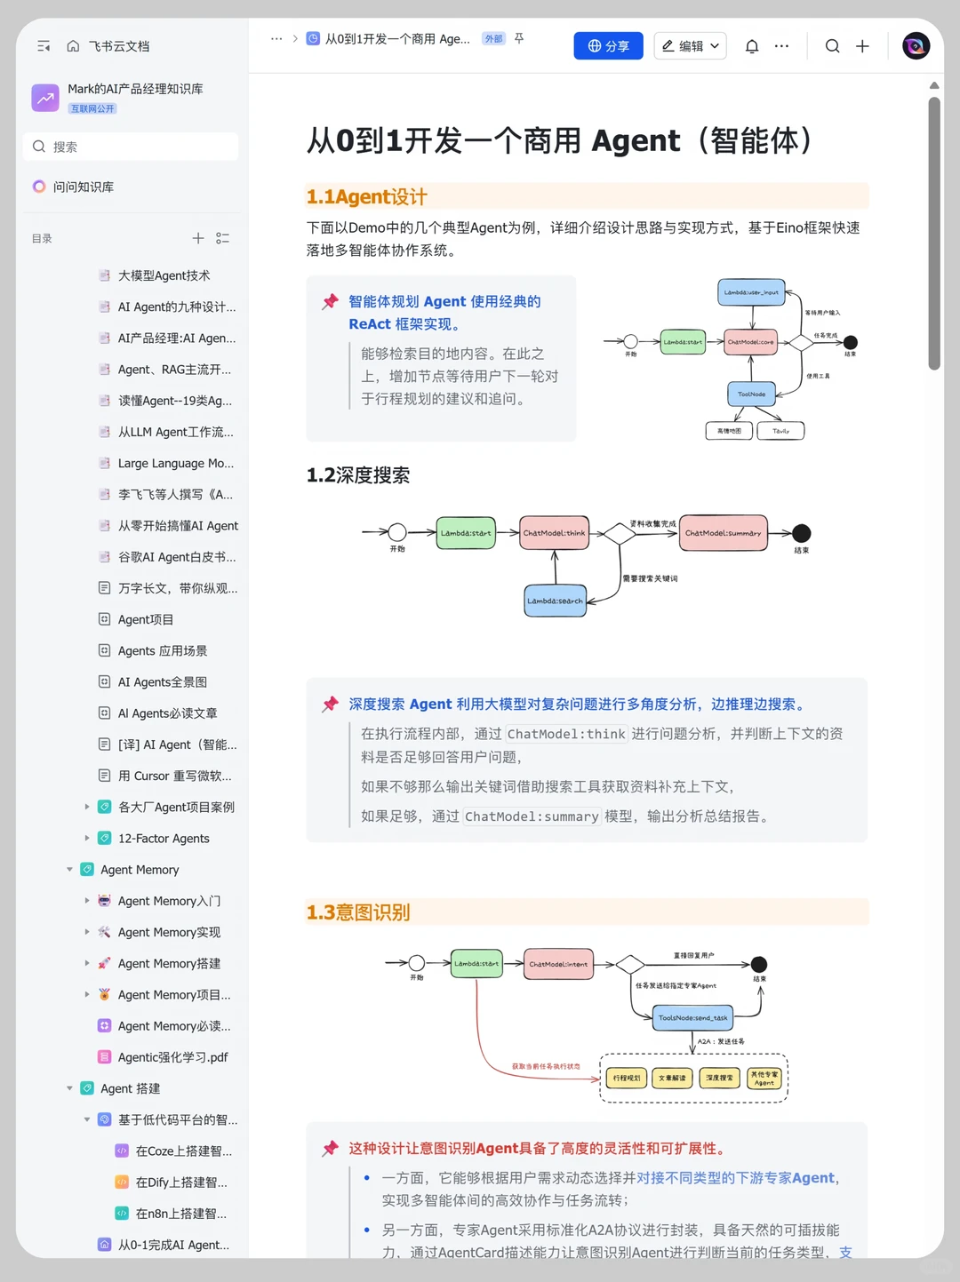Collapse Agent Memory section

click(x=69, y=870)
